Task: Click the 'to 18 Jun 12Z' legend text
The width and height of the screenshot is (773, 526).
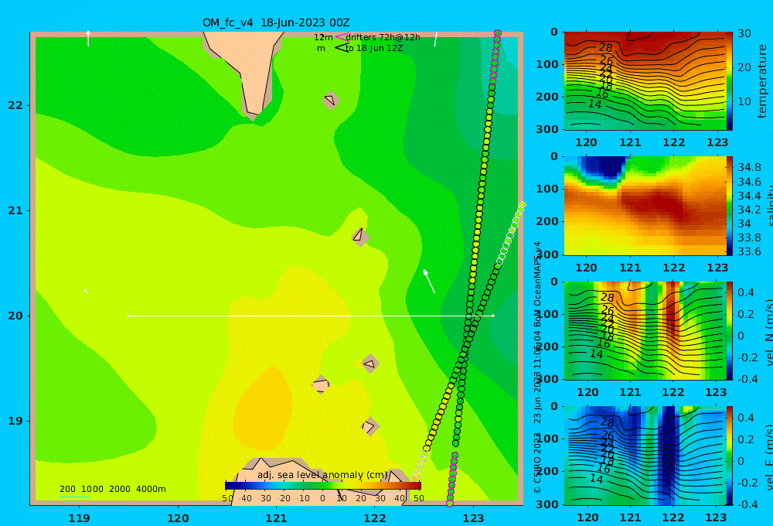Action: coord(374,49)
